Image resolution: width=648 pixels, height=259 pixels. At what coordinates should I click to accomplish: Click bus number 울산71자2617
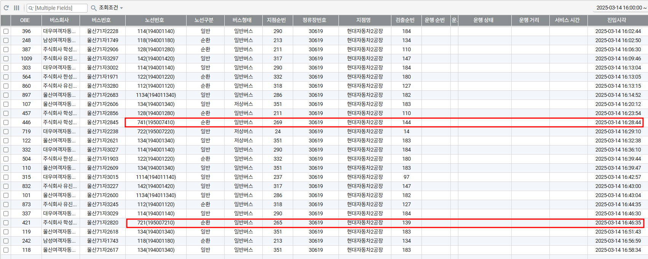click(x=103, y=250)
